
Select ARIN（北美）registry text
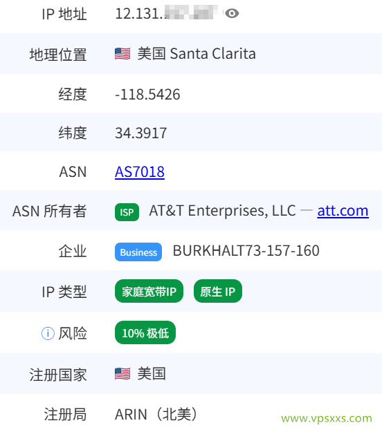point(156,414)
